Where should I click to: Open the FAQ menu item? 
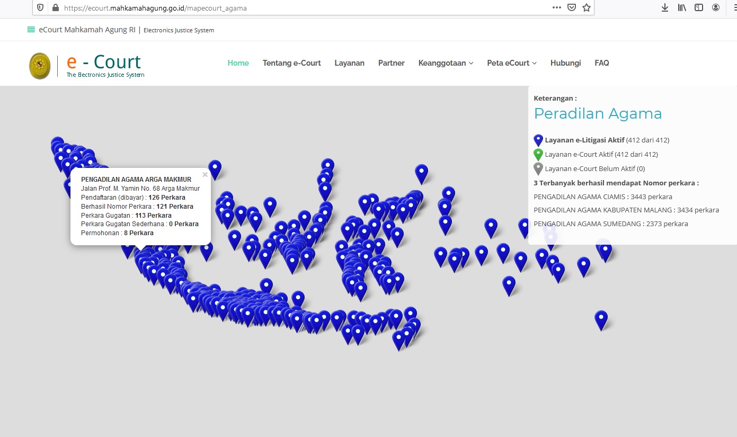pyautogui.click(x=602, y=63)
